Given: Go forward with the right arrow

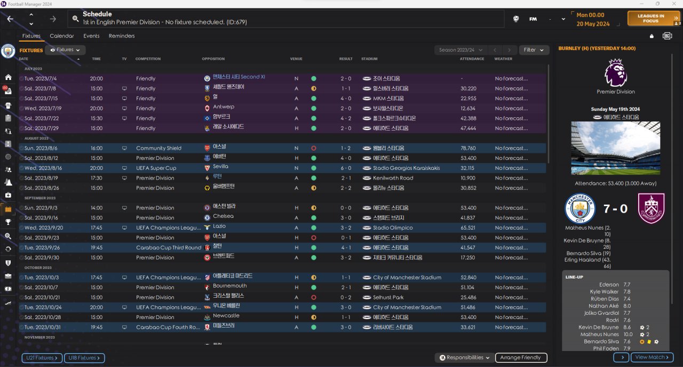Looking at the screenshot, I should (x=53, y=19).
